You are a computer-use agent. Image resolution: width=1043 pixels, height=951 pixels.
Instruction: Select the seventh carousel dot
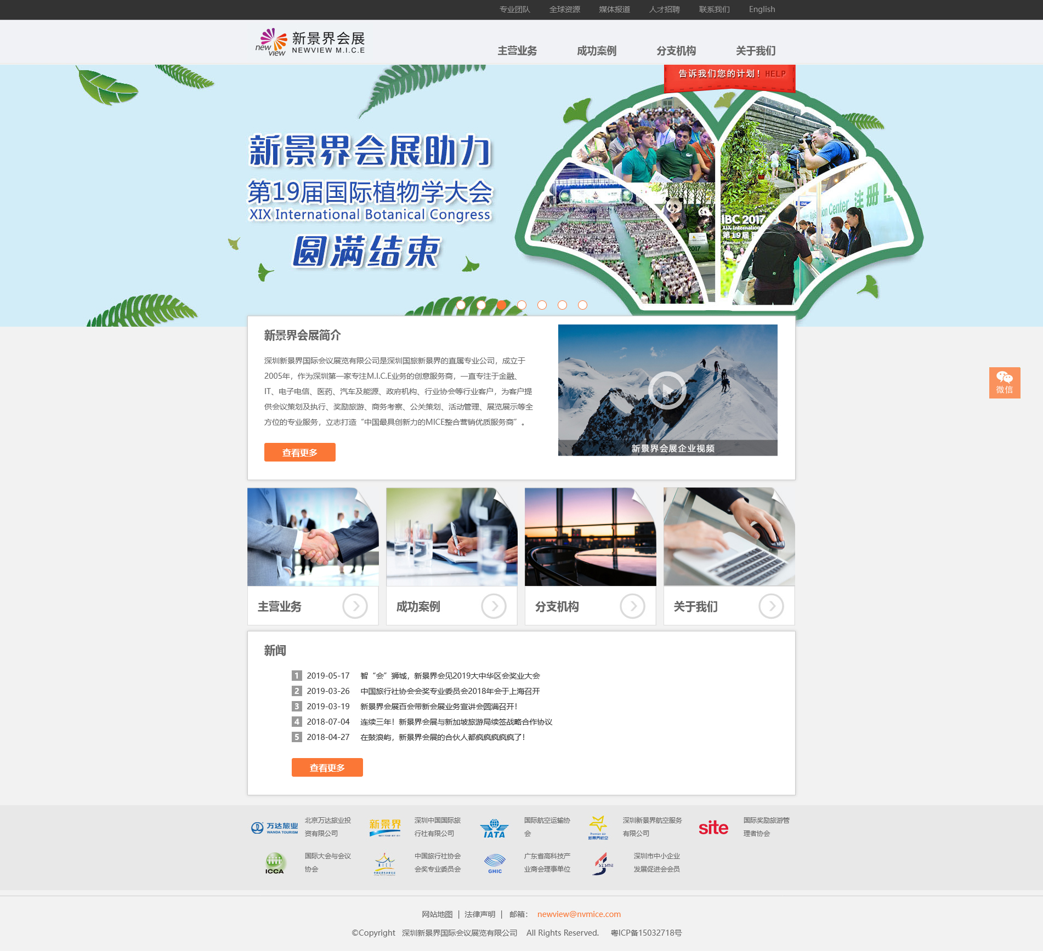582,305
